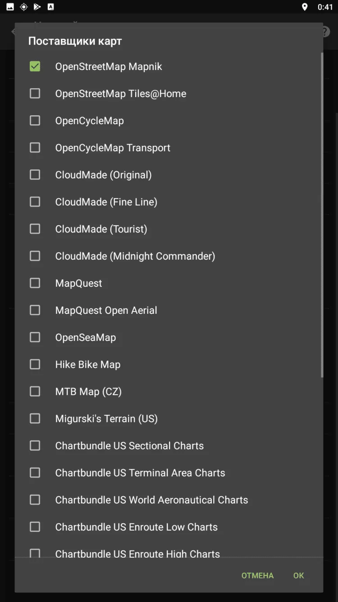The image size is (338, 602).
Task: Tick the OpenSeaMap checkbox
Action: (x=35, y=337)
